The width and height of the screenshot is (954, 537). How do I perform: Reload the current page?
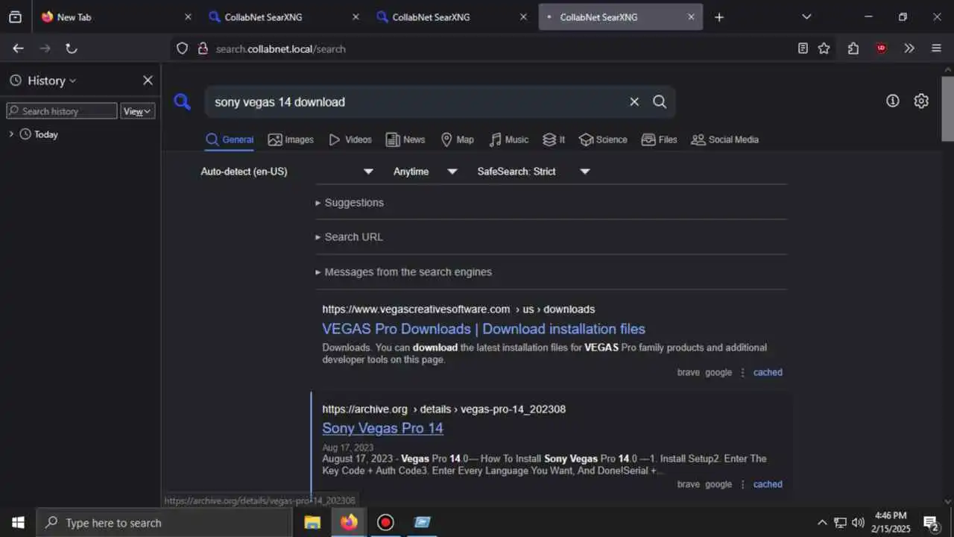71,48
